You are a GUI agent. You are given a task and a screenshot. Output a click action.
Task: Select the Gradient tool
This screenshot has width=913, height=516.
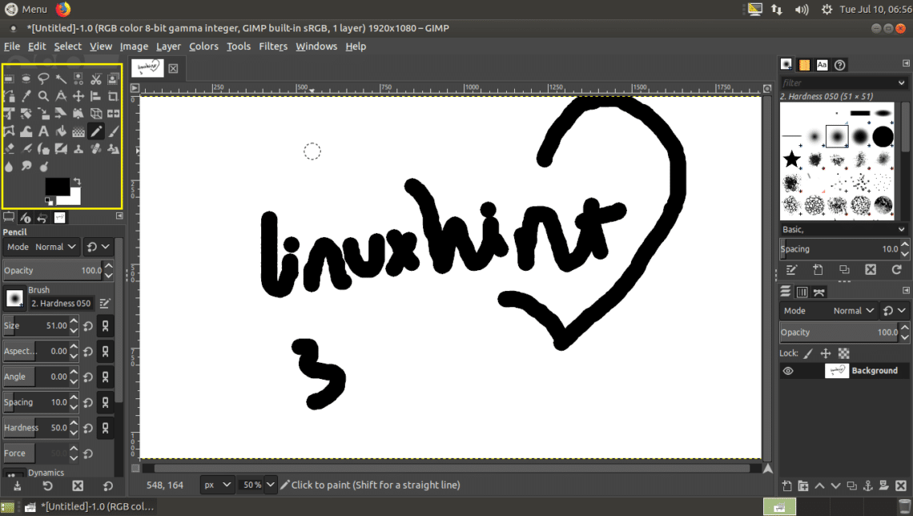coord(78,131)
